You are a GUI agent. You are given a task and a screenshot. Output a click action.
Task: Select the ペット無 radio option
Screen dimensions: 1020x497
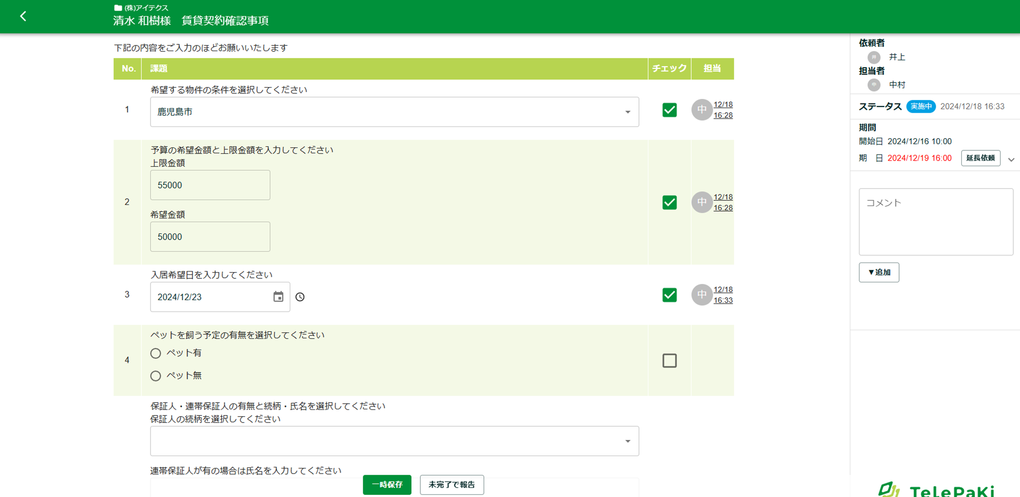point(156,376)
